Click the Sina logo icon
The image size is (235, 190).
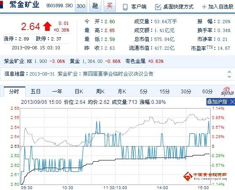227,91
